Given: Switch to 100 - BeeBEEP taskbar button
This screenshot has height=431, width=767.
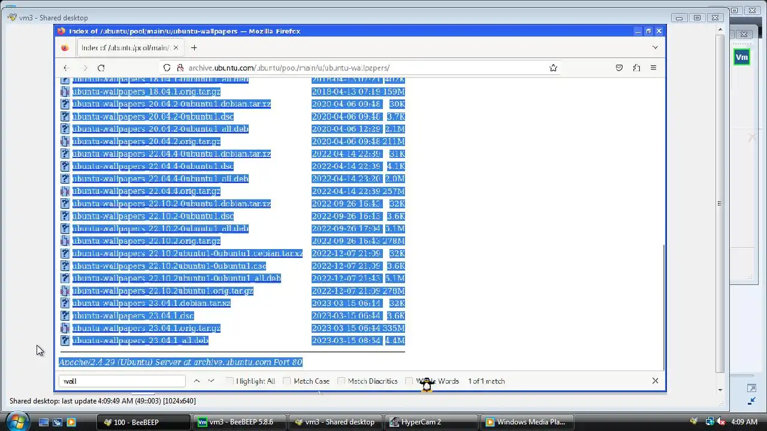Looking at the screenshot, I should click(x=145, y=422).
